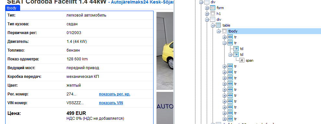The image size is (321, 124).
Task: Click the h1 element icon
Action: pyautogui.click(x=213, y=14)
